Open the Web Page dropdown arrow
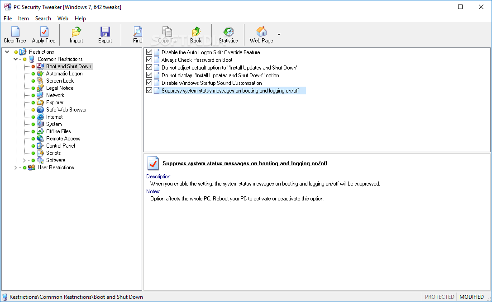This screenshot has width=492, height=302. click(279, 34)
